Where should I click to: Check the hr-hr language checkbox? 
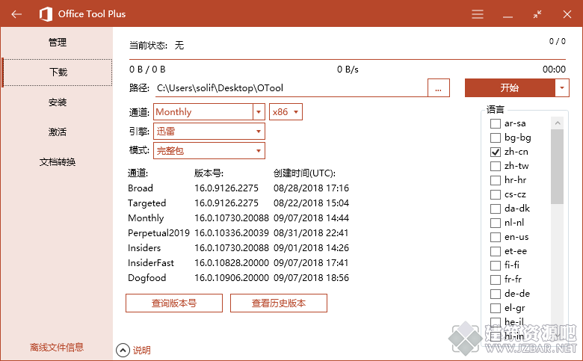click(496, 180)
